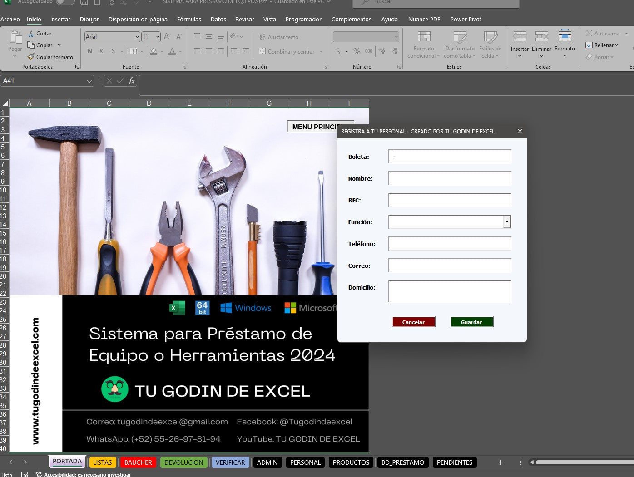Open Estilos de celda gallery
This screenshot has height=477, width=634.
click(490, 44)
